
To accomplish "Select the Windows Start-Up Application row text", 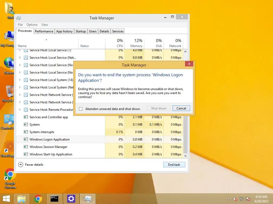I will pyautogui.click(x=51, y=154).
